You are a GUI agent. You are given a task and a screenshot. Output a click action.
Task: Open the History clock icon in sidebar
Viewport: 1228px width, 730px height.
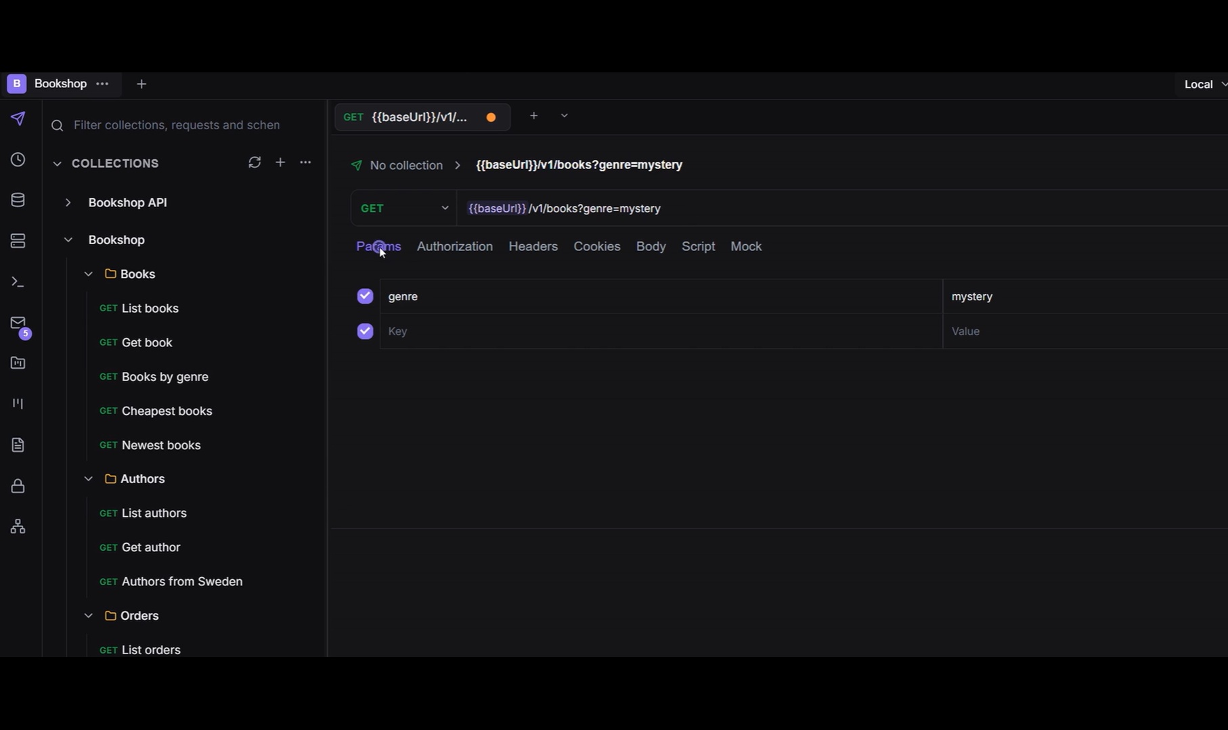(x=18, y=160)
